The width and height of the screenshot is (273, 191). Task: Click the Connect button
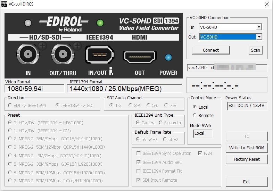coord(211,50)
